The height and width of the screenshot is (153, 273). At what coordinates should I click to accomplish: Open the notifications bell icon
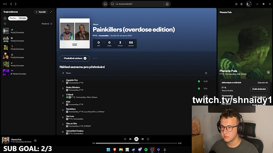(x=236, y=4)
